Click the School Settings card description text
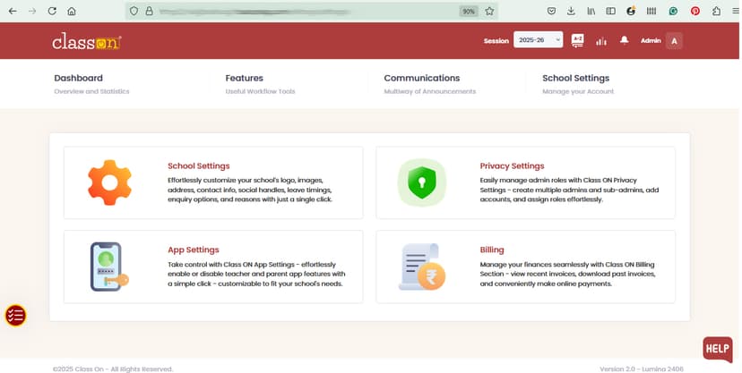Image resolution: width=742 pixels, height=373 pixels. coord(250,190)
